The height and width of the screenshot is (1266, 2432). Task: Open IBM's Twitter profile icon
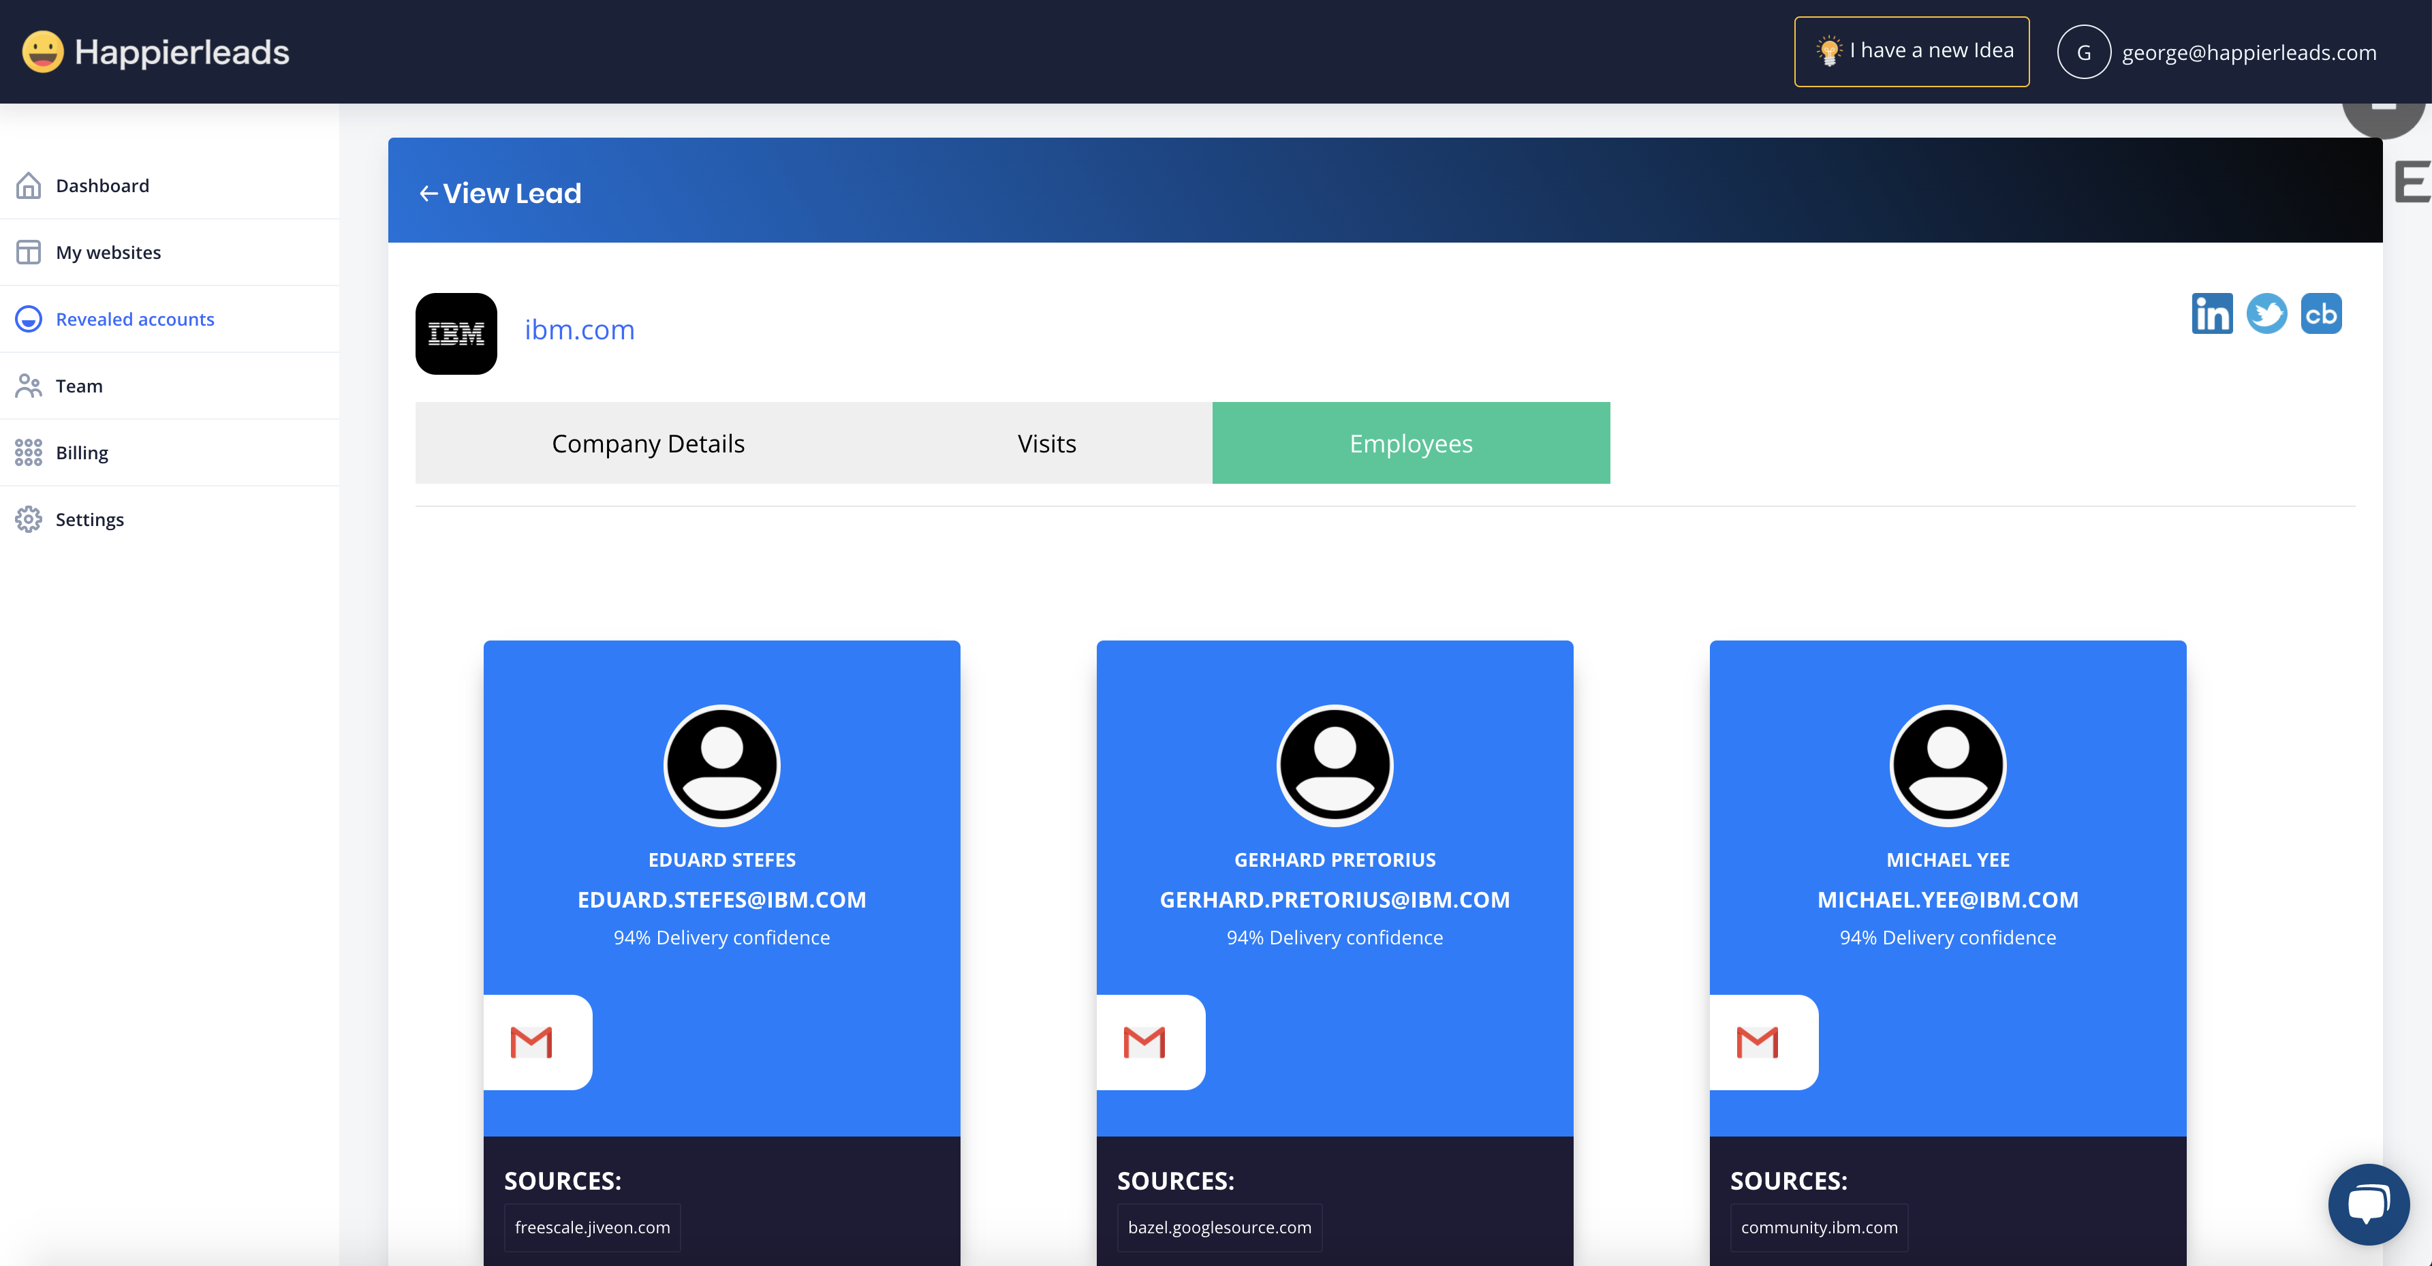pos(2266,313)
